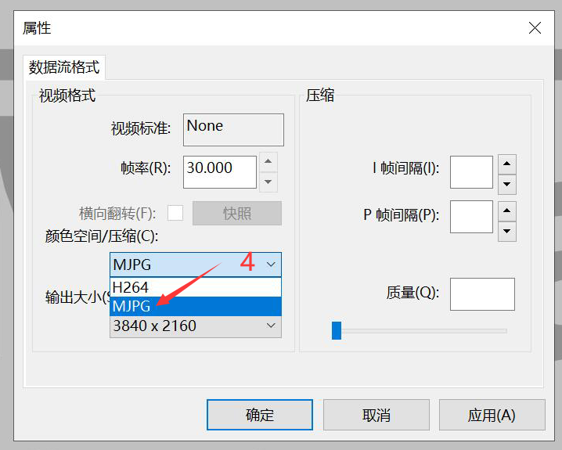Confirm with the 确定 button
The height and width of the screenshot is (450, 562).
point(260,415)
